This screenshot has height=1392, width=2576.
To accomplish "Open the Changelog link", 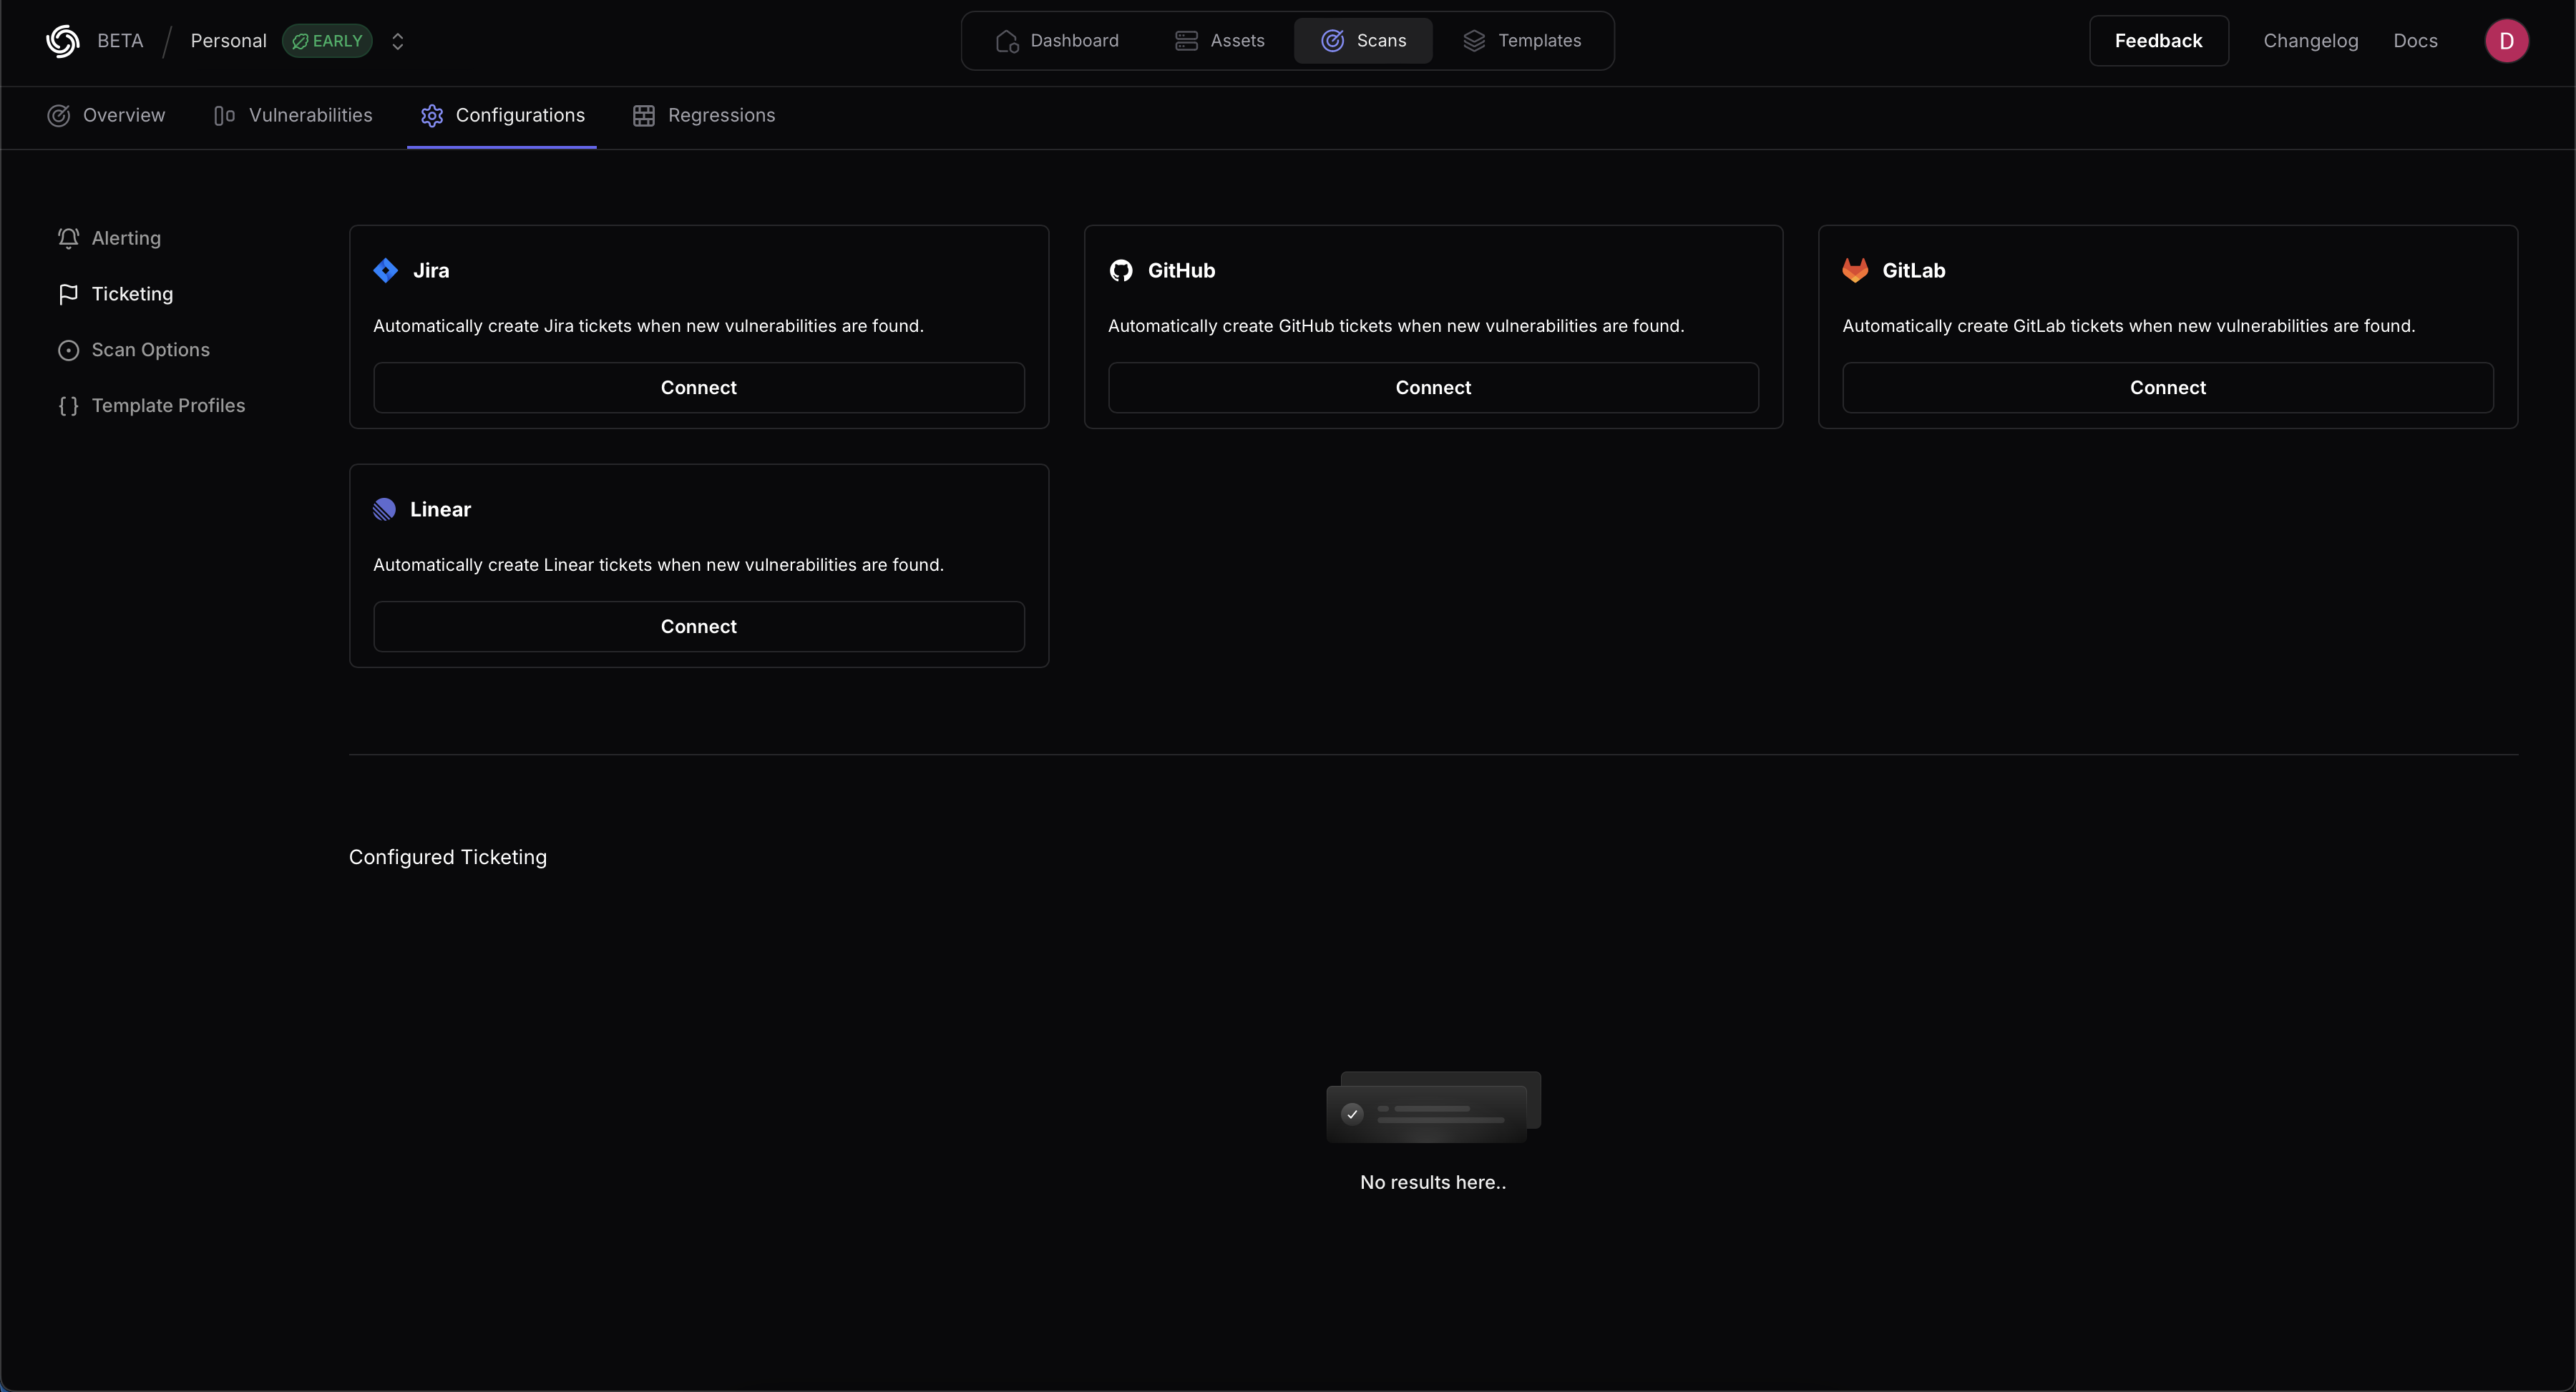I will (2310, 41).
